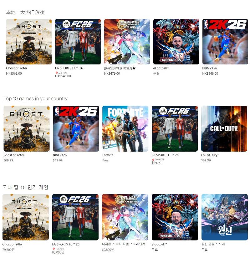Click the 数码宝贝物语 时空异客 title link
This screenshot has width=250, height=262.
click(120, 68)
